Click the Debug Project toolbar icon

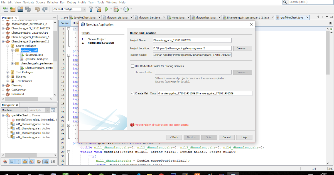(x=116, y=9)
